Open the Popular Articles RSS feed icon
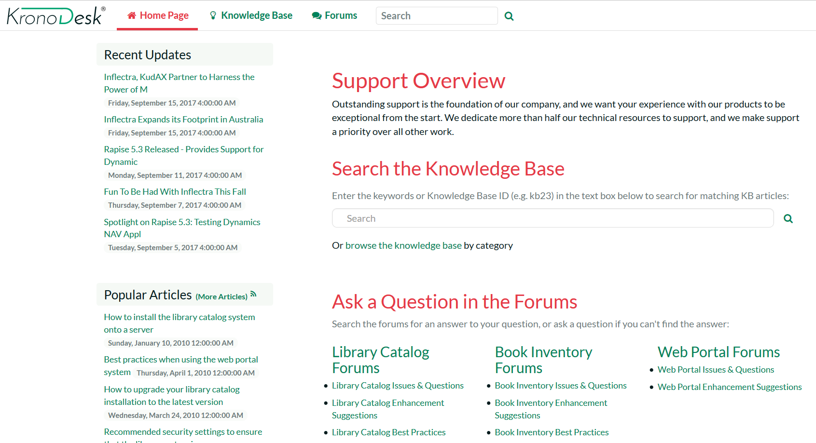This screenshot has height=443, width=816. (253, 294)
